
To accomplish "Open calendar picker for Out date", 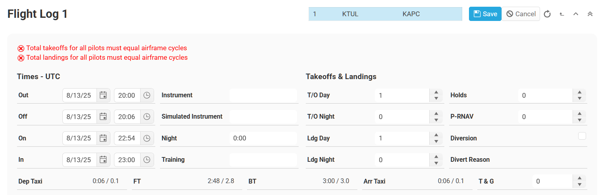I will coord(103,95).
